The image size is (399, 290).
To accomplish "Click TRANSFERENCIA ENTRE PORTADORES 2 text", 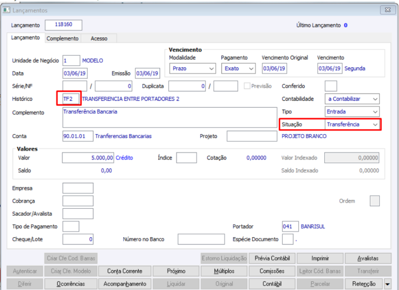I will point(131,99).
